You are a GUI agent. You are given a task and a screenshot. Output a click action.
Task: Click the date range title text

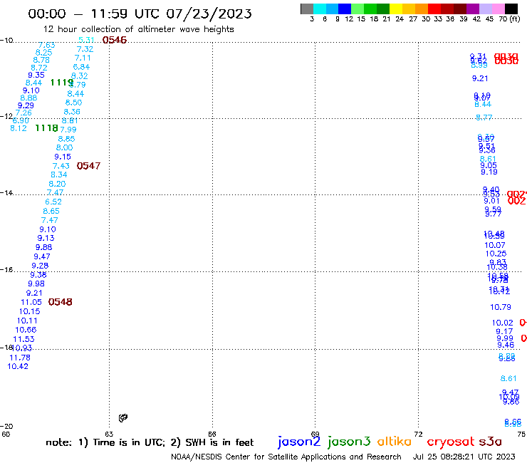pyautogui.click(x=140, y=14)
